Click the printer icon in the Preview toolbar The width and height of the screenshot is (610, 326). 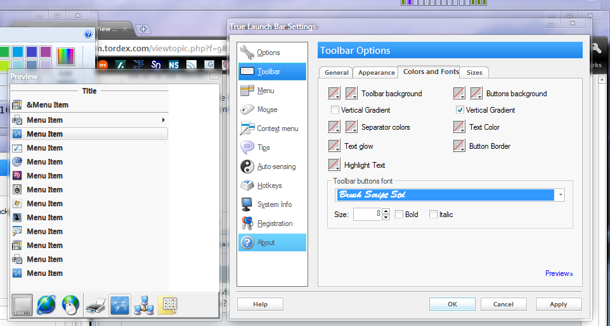tap(95, 305)
